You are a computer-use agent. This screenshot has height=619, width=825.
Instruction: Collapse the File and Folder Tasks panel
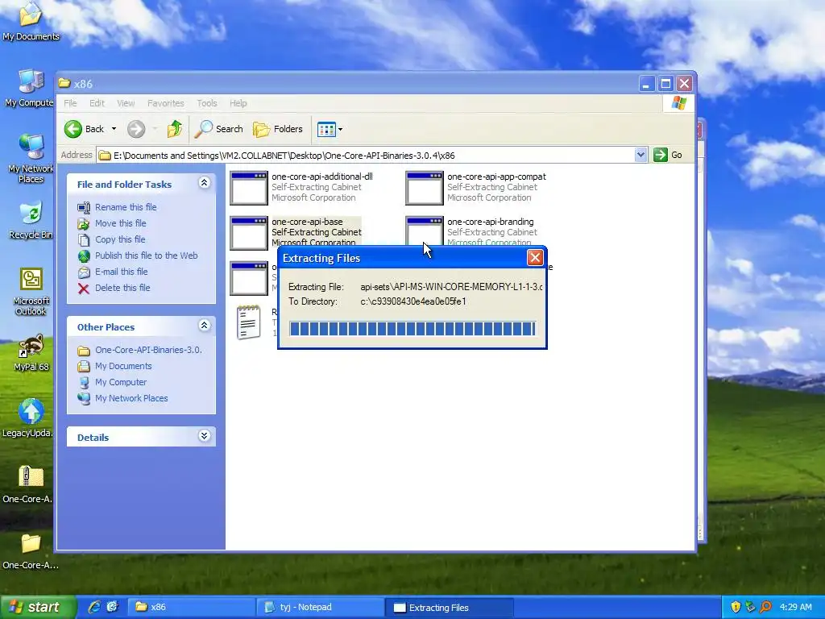204,183
